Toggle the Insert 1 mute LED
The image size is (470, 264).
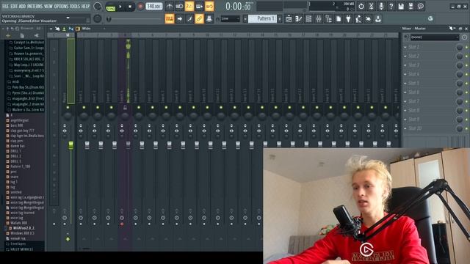click(x=84, y=108)
